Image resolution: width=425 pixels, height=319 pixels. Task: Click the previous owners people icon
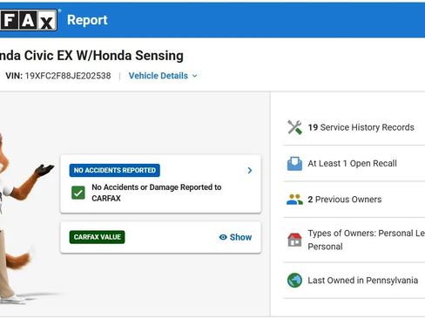294,200
